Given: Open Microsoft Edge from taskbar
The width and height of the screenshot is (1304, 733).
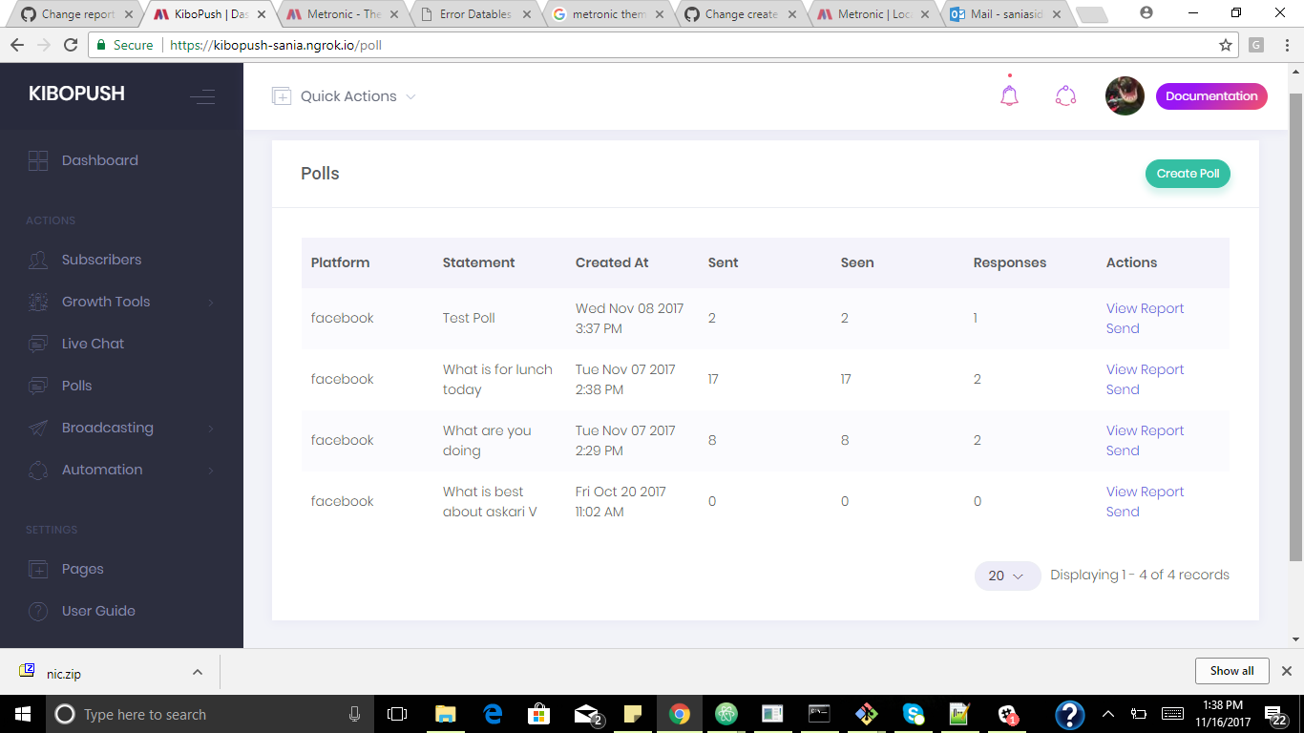Looking at the screenshot, I should tap(493, 714).
